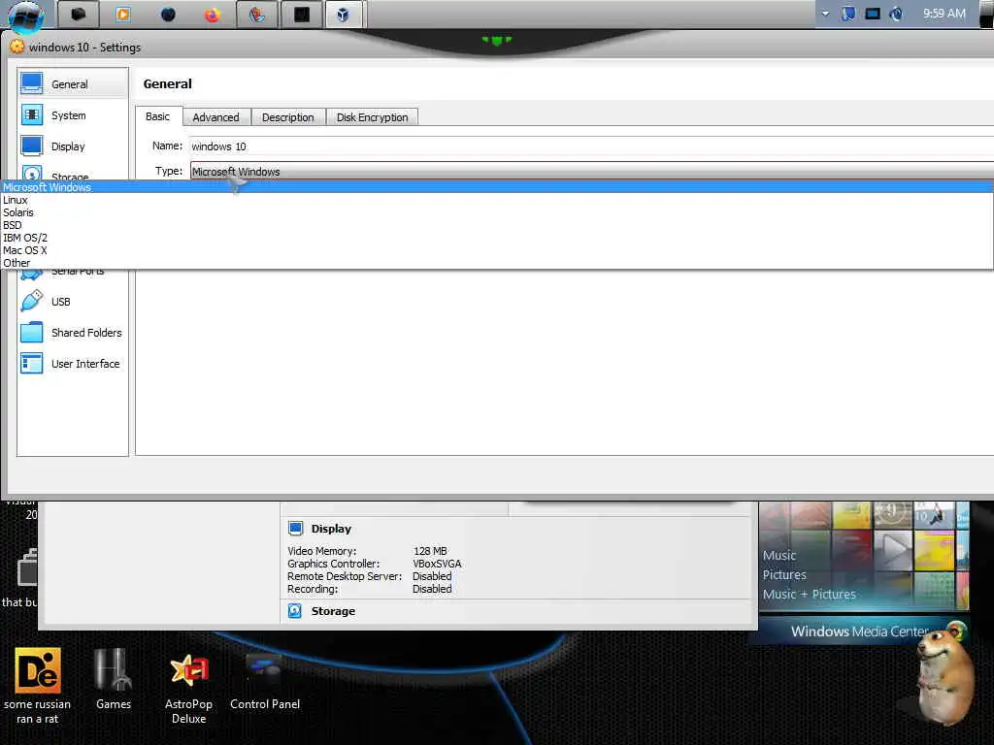
Task: Open the media player taskbar icon
Action: (x=123, y=15)
